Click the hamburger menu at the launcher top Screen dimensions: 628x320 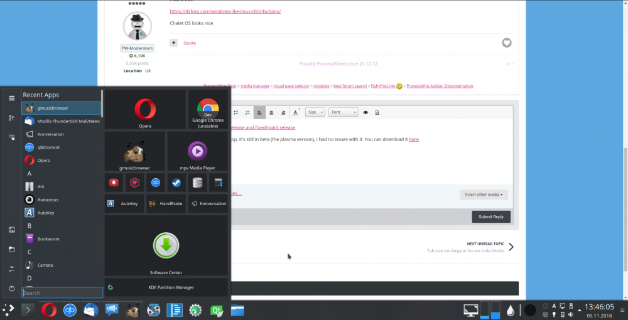[11, 98]
